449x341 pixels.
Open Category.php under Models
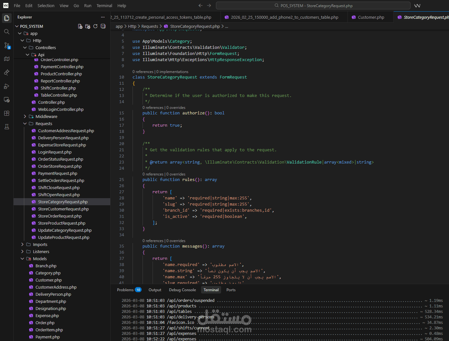coord(48,273)
